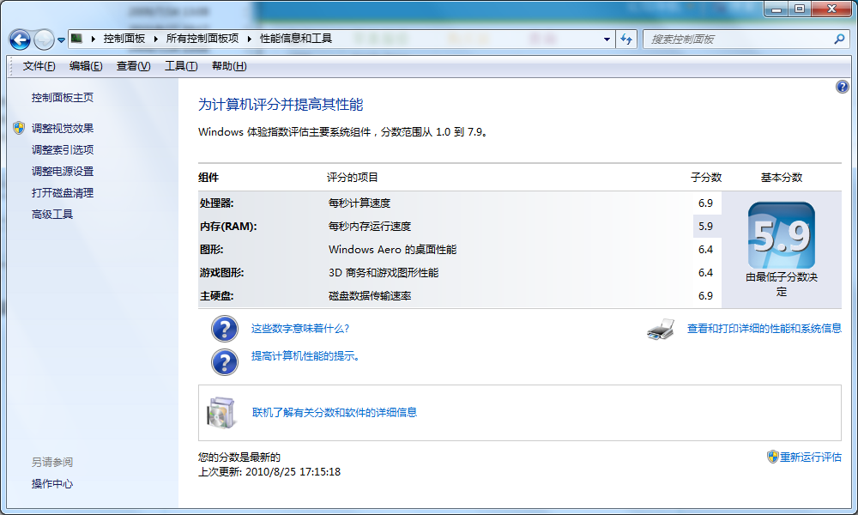858x515 pixels.
Task: Open the 编辑(E) menu
Action: [x=86, y=66]
